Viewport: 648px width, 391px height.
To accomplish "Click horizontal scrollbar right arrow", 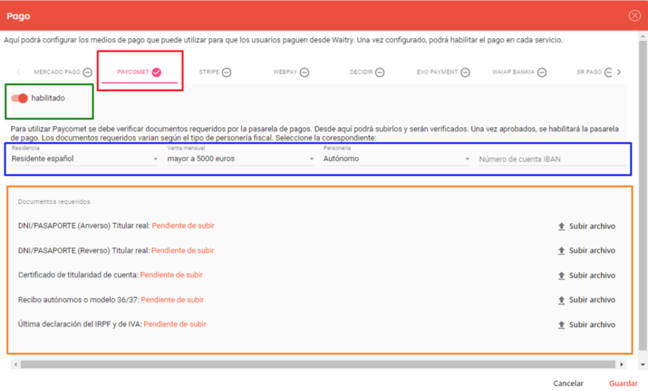I will 621,364.
